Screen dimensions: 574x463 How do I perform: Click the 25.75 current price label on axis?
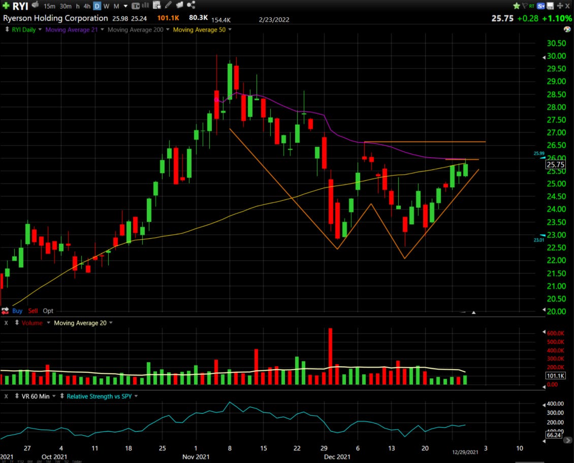coord(555,165)
